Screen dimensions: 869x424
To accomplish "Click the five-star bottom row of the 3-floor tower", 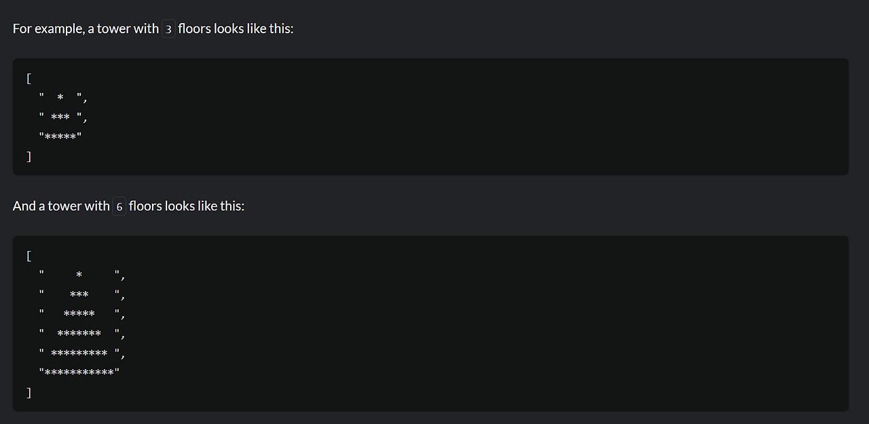I will [60, 137].
